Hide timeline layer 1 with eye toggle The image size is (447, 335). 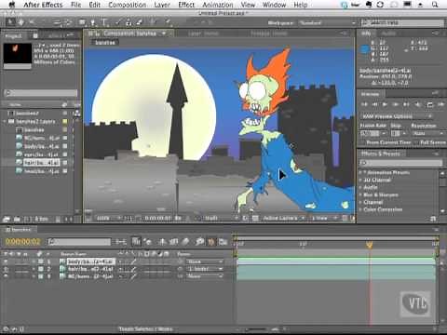(x=6, y=261)
